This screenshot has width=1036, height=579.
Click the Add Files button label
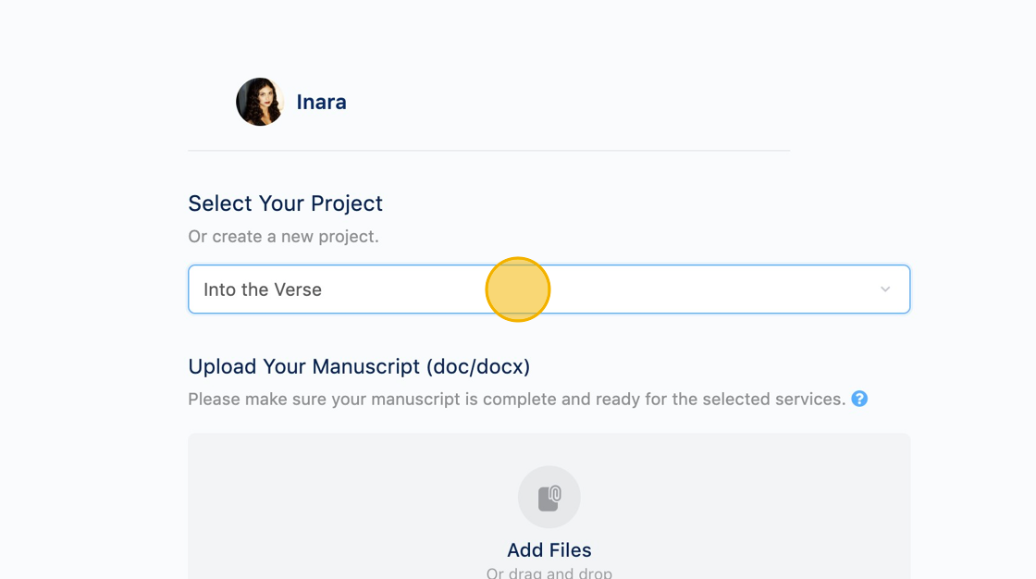pyautogui.click(x=549, y=550)
